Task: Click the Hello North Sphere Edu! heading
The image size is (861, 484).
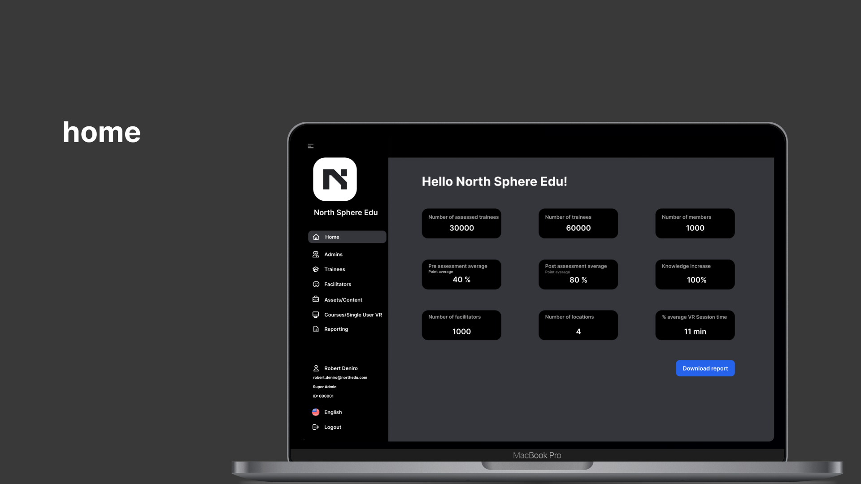Action: [x=494, y=181]
